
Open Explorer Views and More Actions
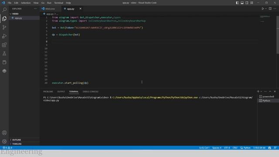click(x=36, y=9)
